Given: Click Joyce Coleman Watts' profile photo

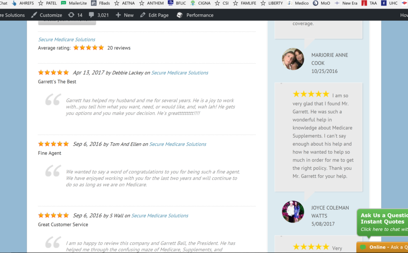Looking at the screenshot, I should [x=293, y=212].
